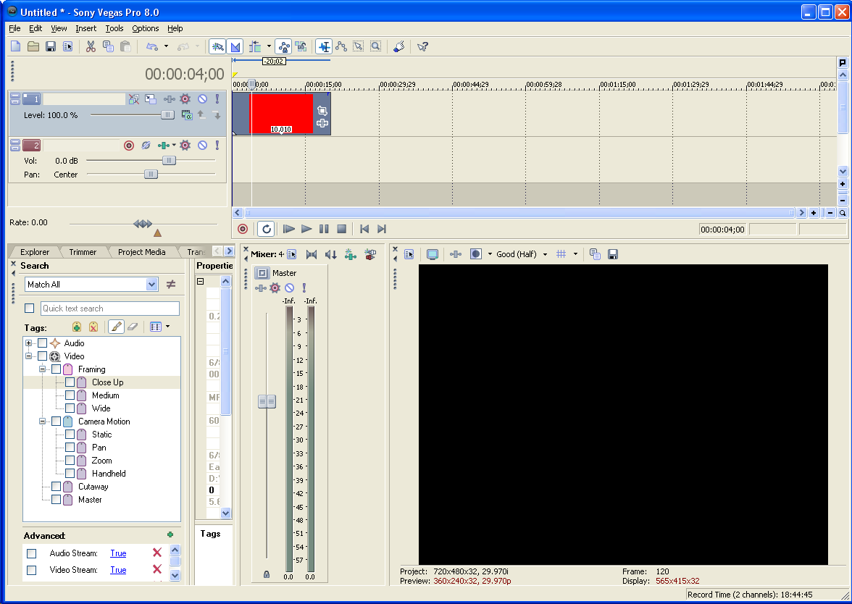Click the Save project toolbar icon
Image resolution: width=852 pixels, height=604 pixels.
click(51, 46)
